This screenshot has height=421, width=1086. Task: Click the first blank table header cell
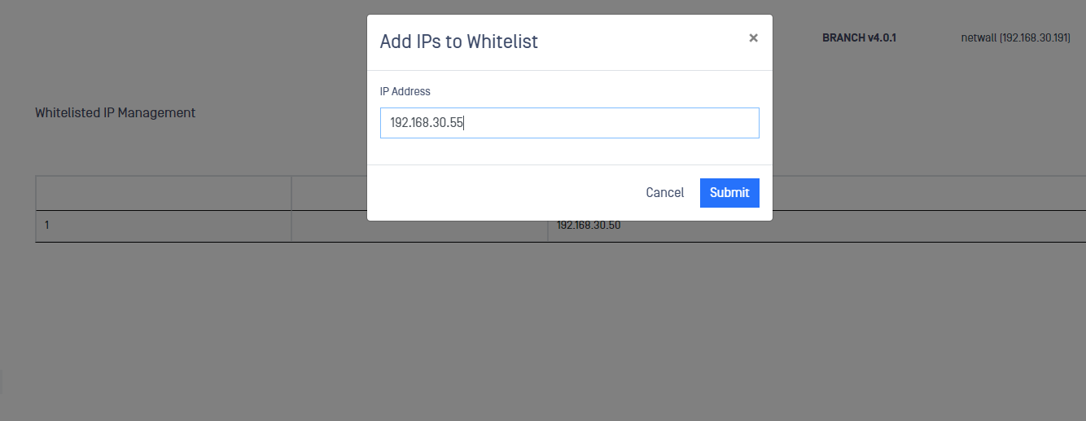pyautogui.click(x=164, y=193)
